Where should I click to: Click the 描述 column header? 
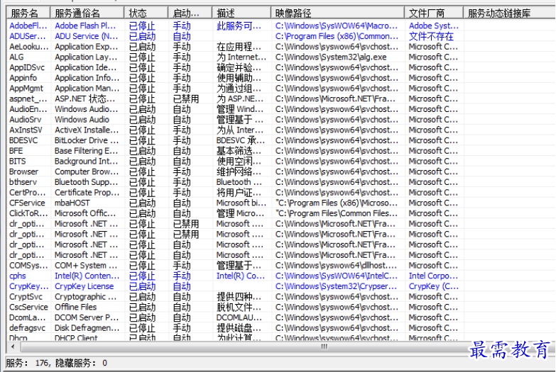tap(241, 13)
